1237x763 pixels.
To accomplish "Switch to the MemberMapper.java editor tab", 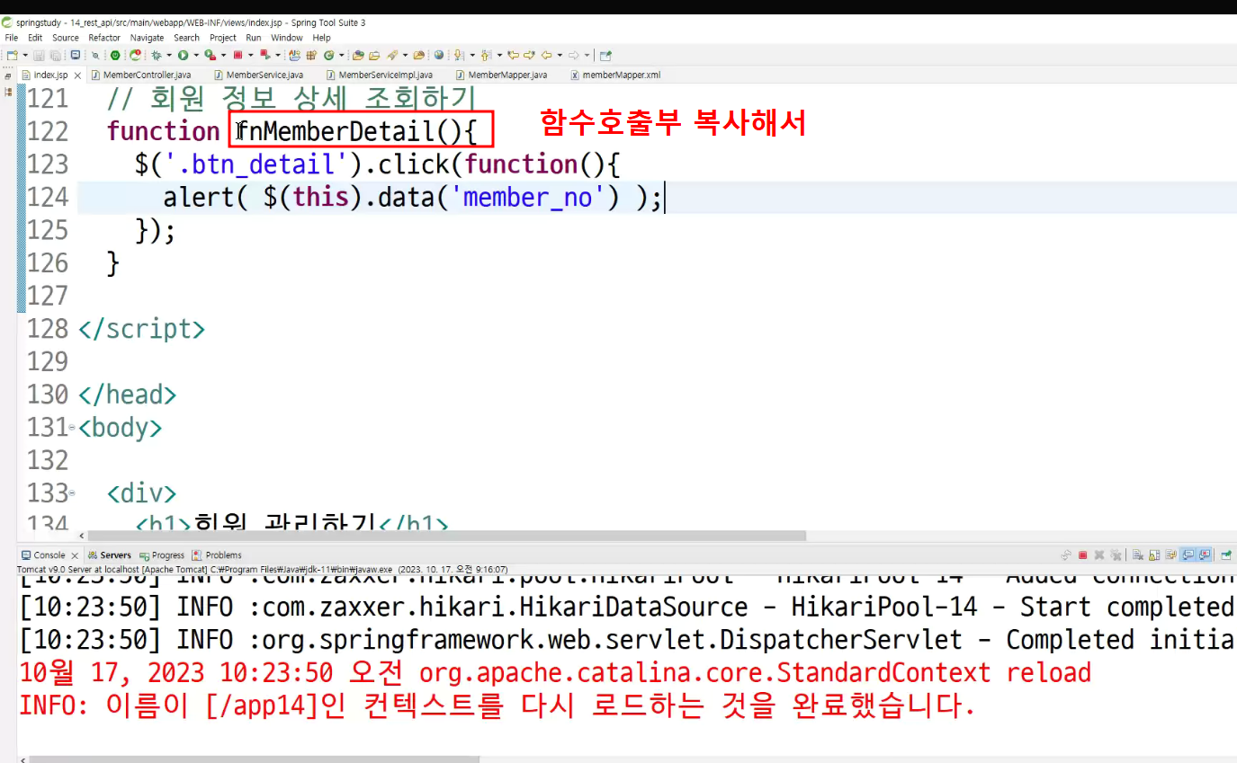I will (501, 75).
